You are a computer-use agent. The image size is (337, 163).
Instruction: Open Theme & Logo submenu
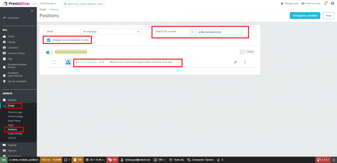(15, 112)
